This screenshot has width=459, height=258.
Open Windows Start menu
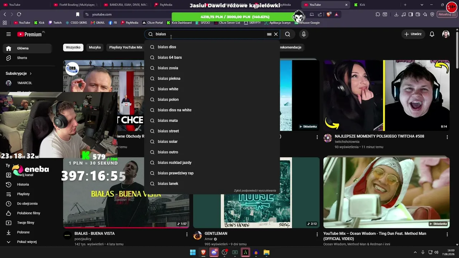pyautogui.click(x=193, y=252)
